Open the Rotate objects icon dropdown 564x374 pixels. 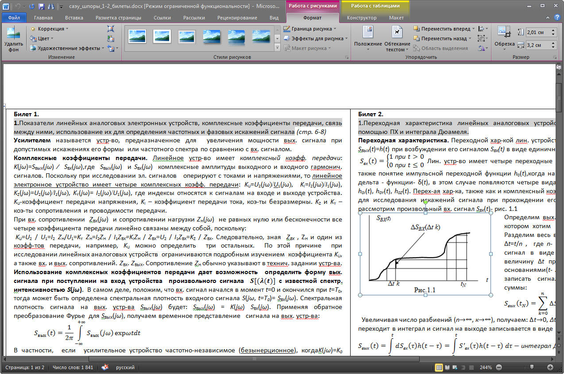click(x=482, y=48)
